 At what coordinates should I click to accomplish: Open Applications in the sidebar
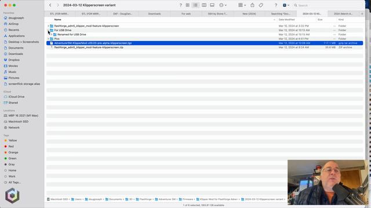16,36
